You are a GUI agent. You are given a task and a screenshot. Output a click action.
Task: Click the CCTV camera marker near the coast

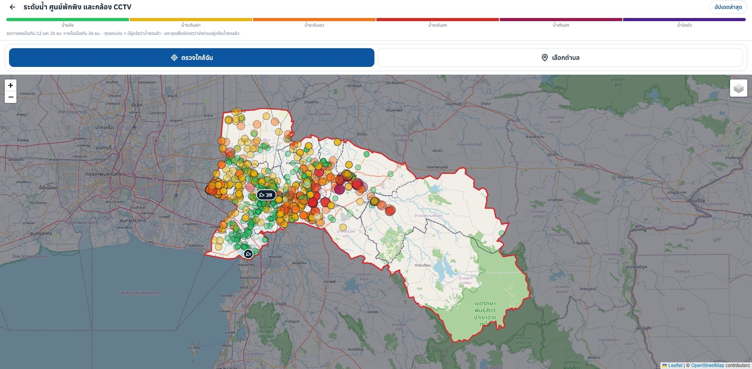248,254
